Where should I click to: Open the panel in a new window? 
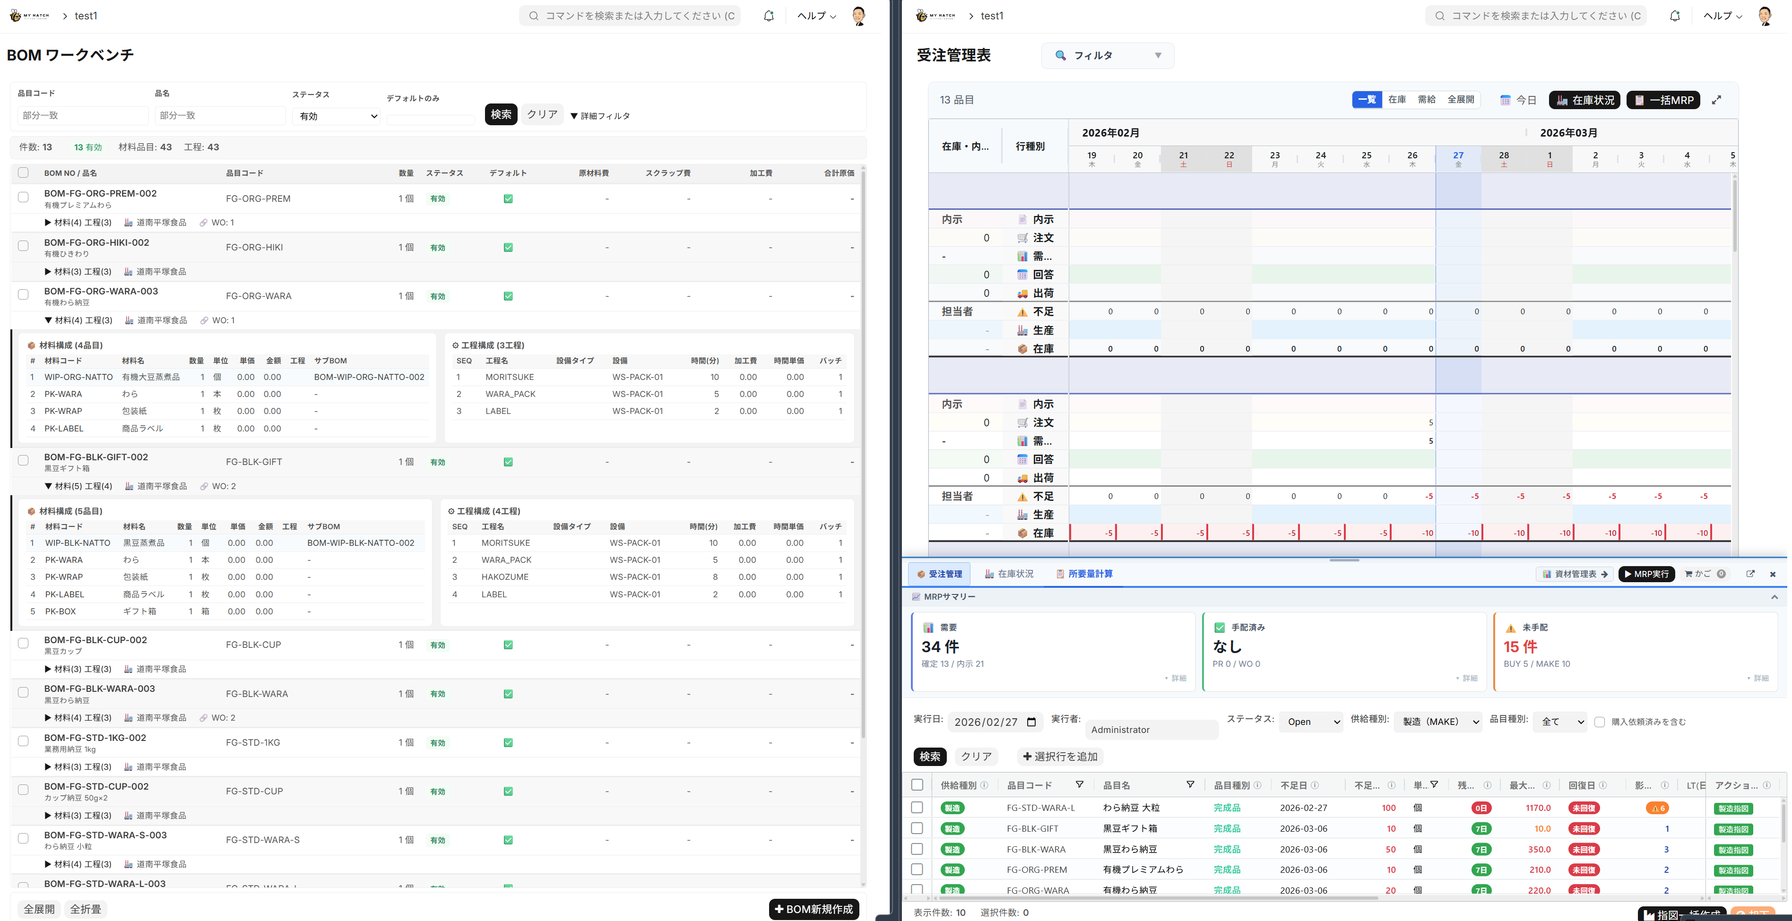pyautogui.click(x=1750, y=574)
